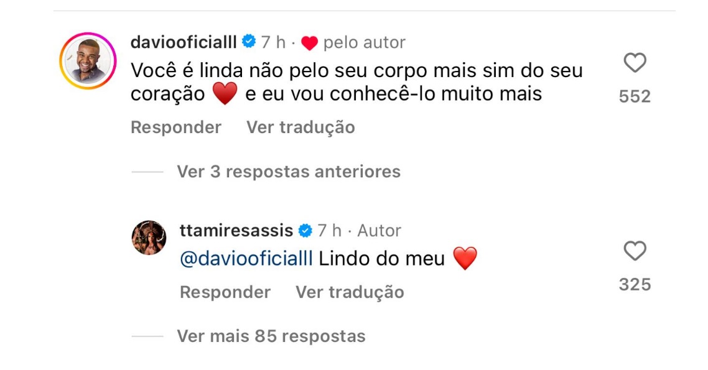Click verified badge next to davioficialll
708x370 pixels.
248,42
